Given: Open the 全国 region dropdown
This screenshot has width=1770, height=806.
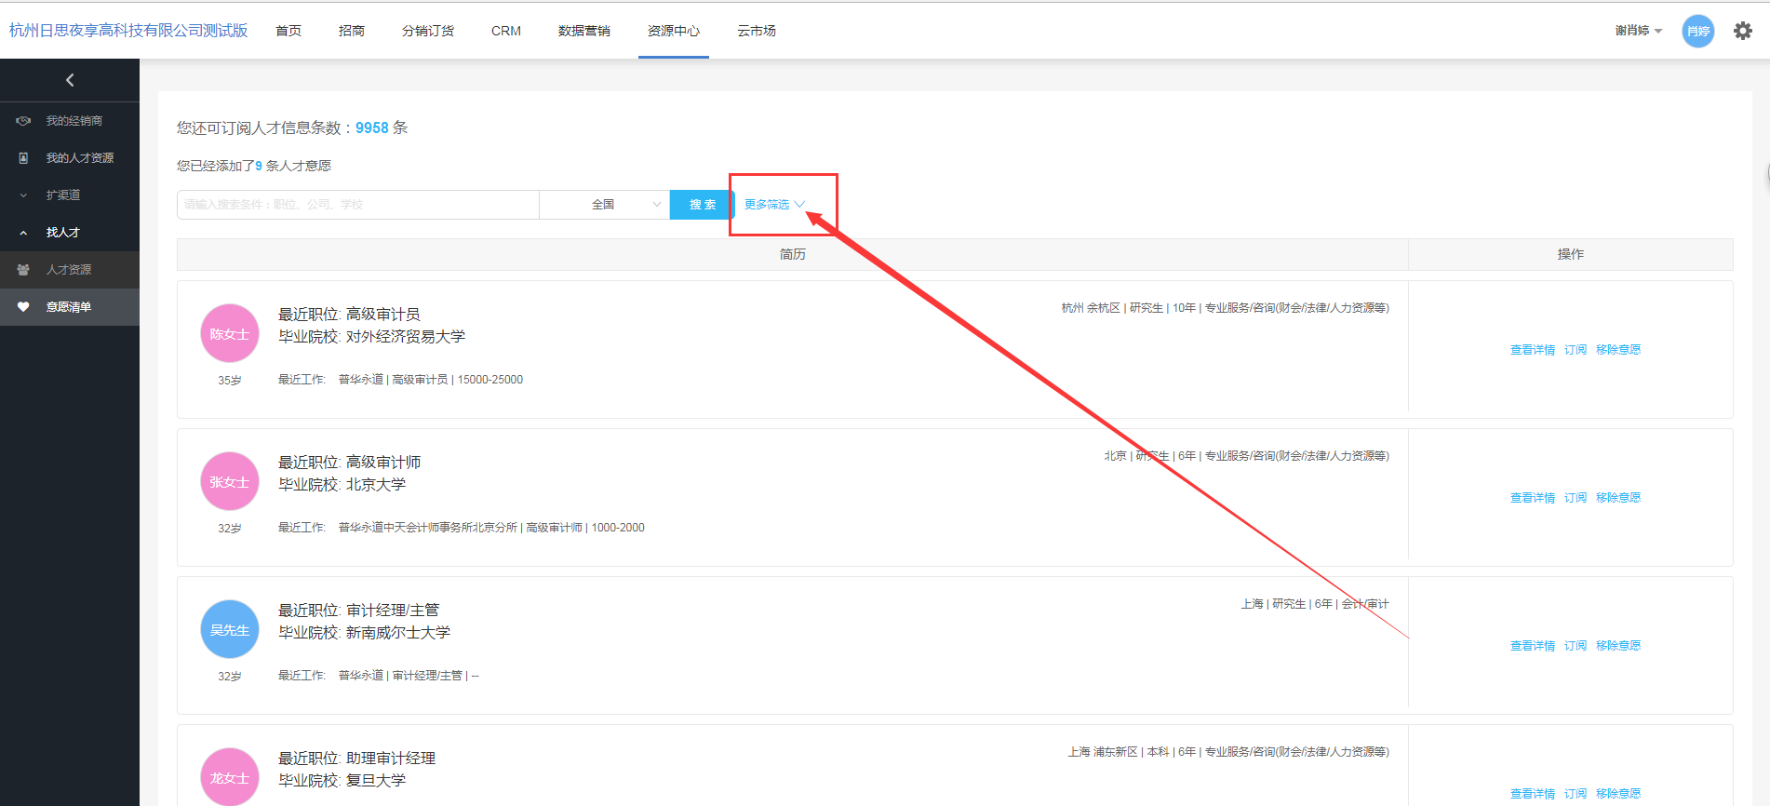Looking at the screenshot, I should click(604, 205).
